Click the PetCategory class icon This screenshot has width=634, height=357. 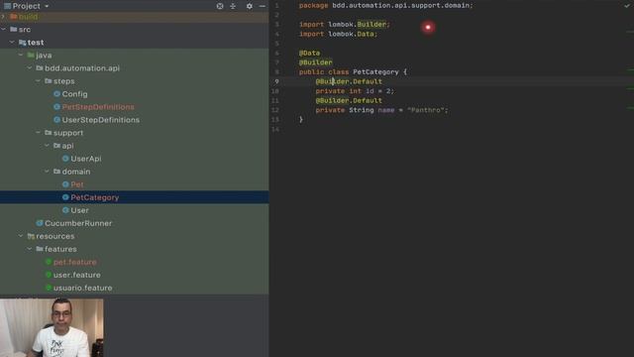coord(65,197)
